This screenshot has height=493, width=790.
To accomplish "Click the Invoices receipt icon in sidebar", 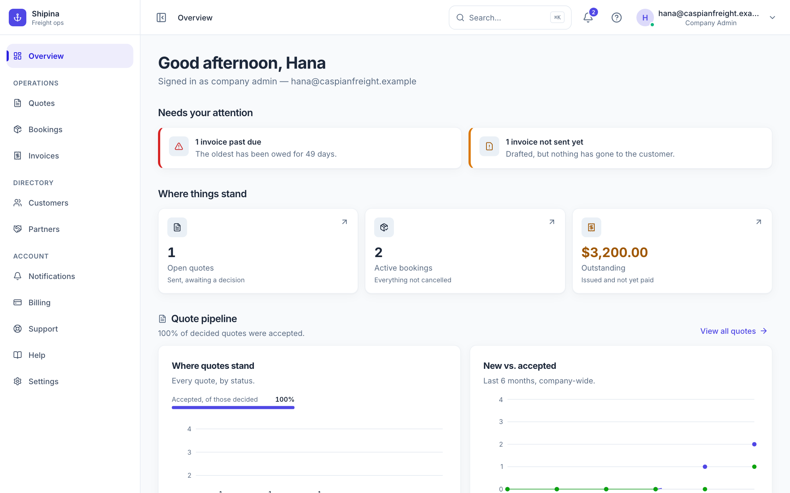I will point(18,156).
